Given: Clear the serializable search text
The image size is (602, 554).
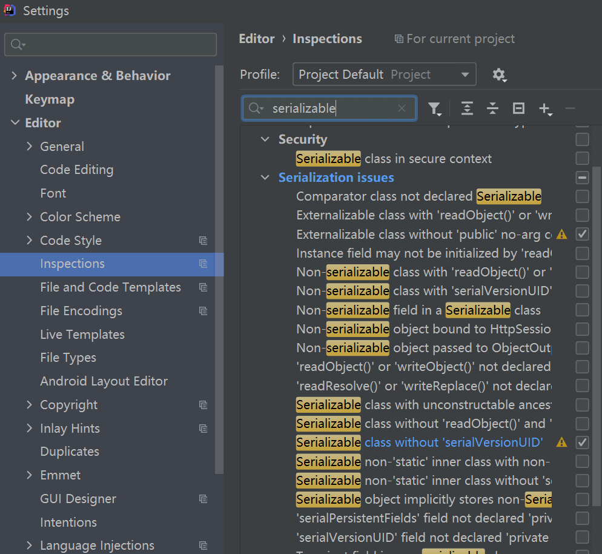Looking at the screenshot, I should (x=402, y=108).
